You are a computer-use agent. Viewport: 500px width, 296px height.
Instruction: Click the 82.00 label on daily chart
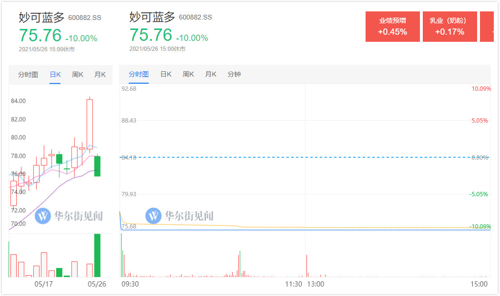(18, 119)
